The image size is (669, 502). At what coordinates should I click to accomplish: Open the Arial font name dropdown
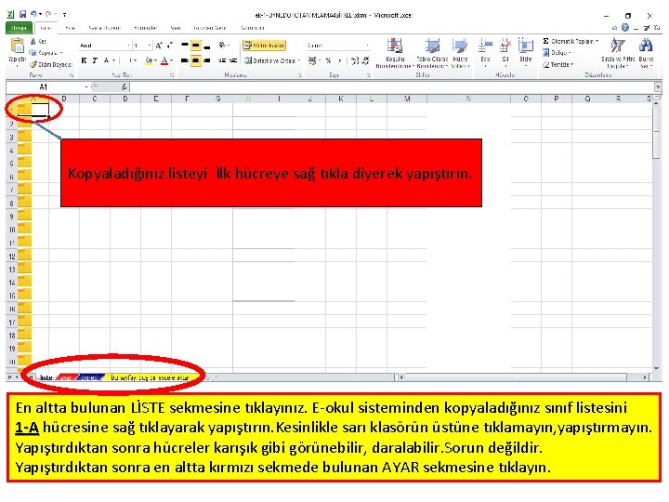pyautogui.click(x=129, y=46)
